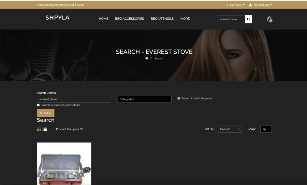The image size is (307, 185).
Task: Open BBQ ACCESSORIES menu
Action: (x=129, y=19)
